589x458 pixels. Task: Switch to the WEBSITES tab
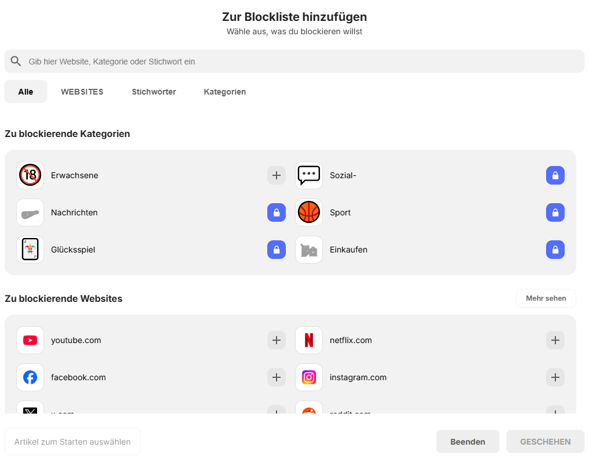click(82, 91)
